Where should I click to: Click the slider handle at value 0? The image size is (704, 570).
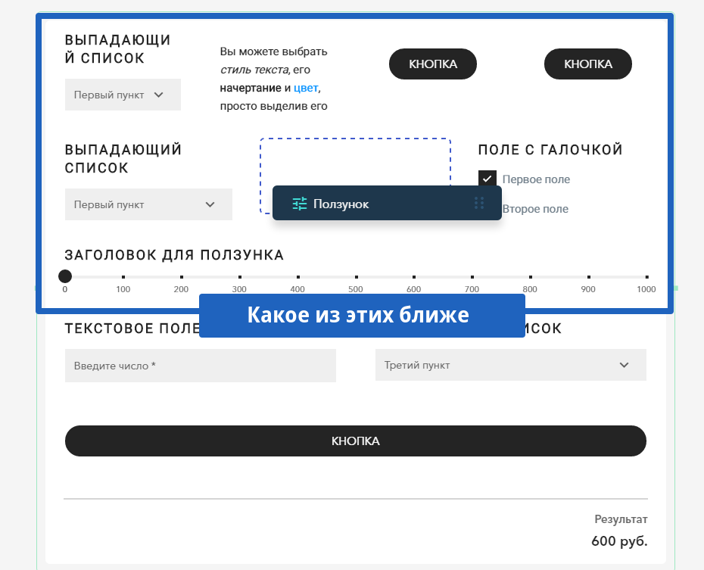pyautogui.click(x=64, y=276)
